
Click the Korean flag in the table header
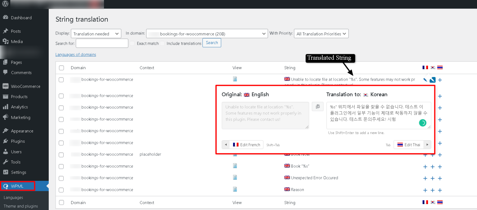pos(433,67)
